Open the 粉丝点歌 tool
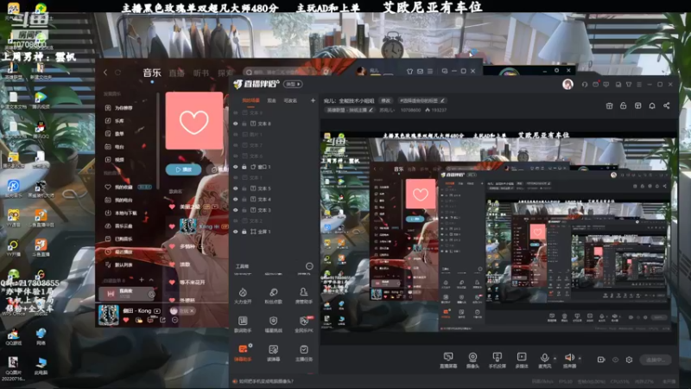 click(x=273, y=296)
